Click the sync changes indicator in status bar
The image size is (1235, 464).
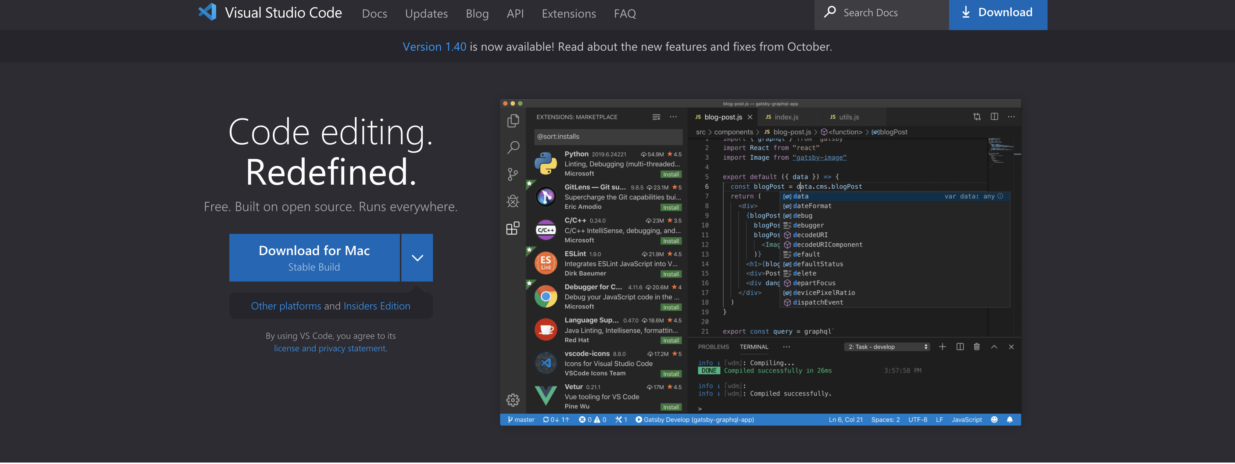tap(556, 420)
